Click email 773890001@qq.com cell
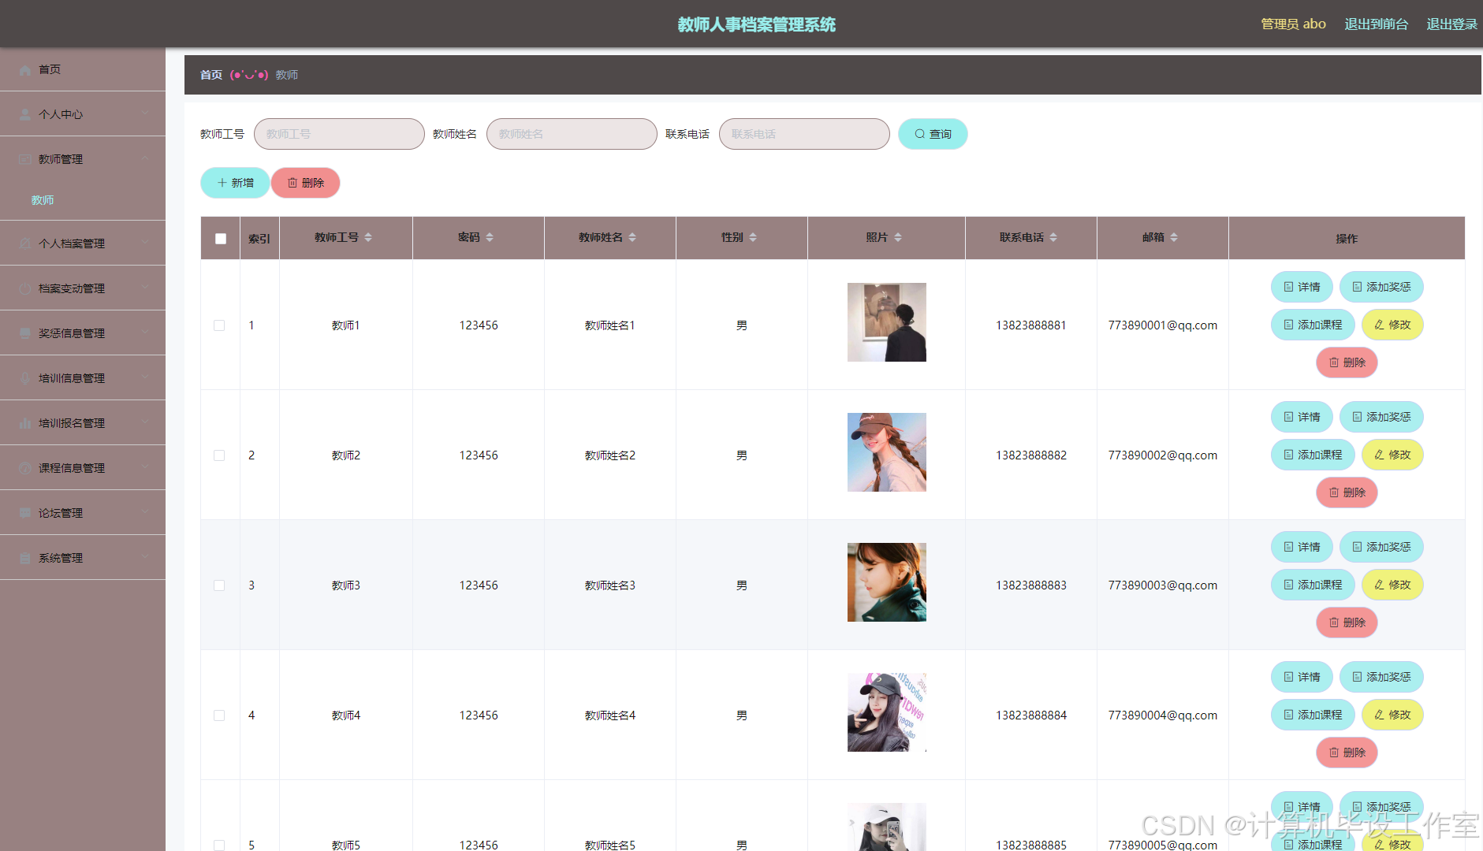Image resolution: width=1483 pixels, height=851 pixels. [x=1163, y=325]
